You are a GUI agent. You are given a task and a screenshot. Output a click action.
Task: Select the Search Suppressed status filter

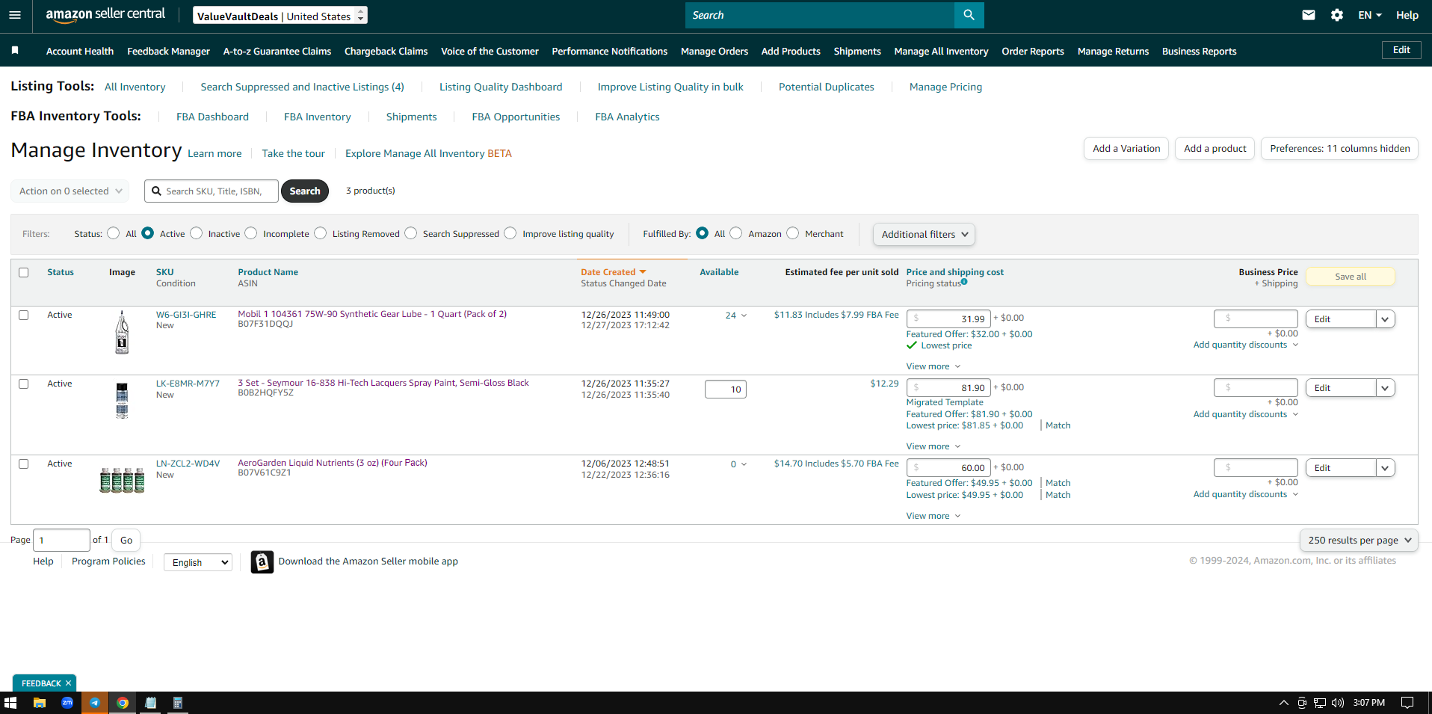point(411,233)
